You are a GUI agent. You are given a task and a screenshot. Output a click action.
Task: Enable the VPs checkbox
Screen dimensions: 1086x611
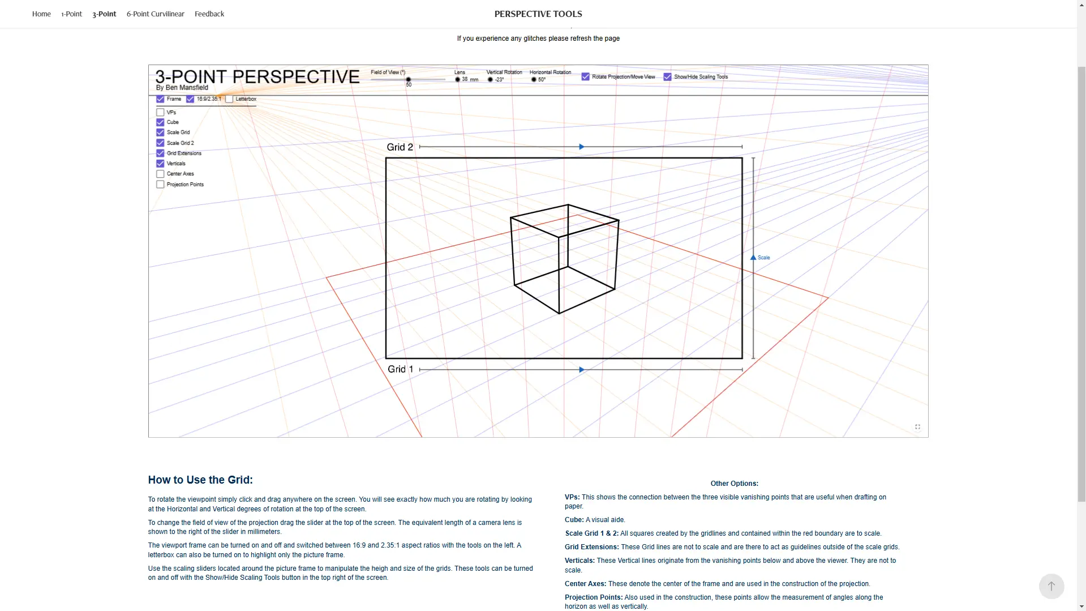click(x=160, y=112)
